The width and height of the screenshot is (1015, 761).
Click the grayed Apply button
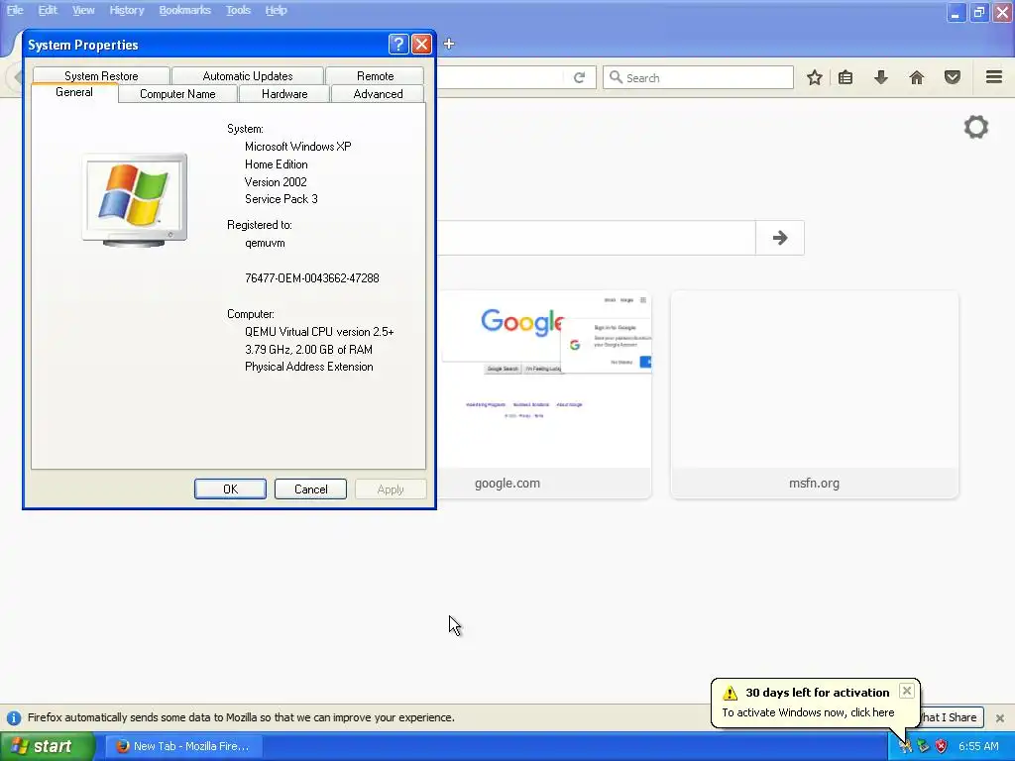pos(391,489)
